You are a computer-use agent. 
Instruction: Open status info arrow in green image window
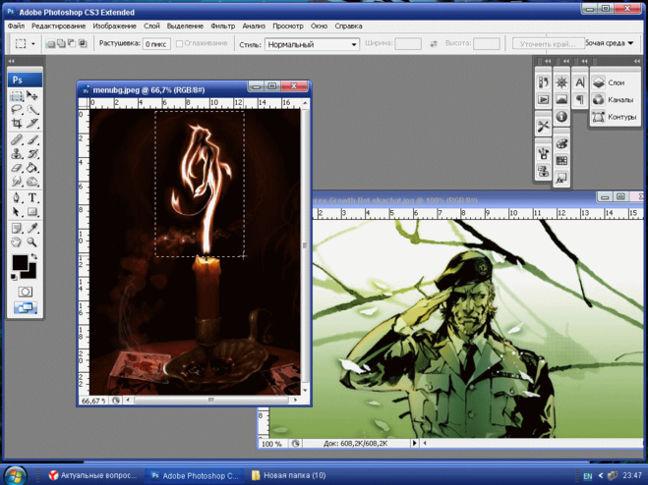414,444
